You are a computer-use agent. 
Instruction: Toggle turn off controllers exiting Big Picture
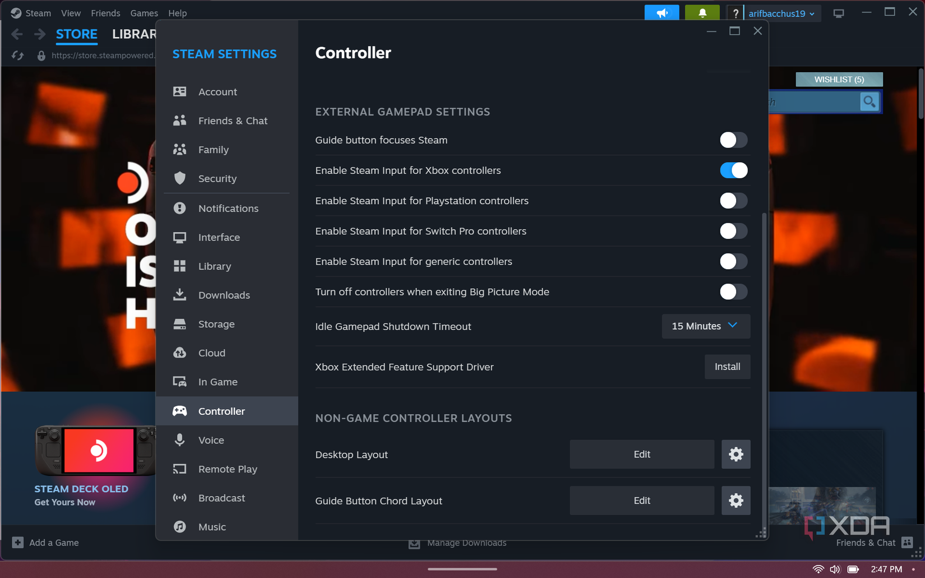(x=733, y=292)
